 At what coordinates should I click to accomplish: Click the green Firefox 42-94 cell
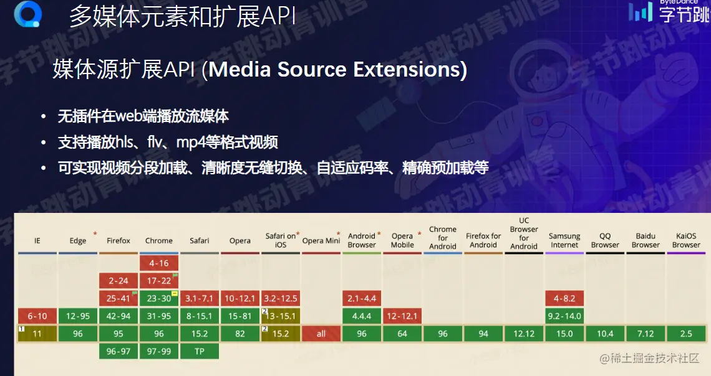(x=119, y=316)
